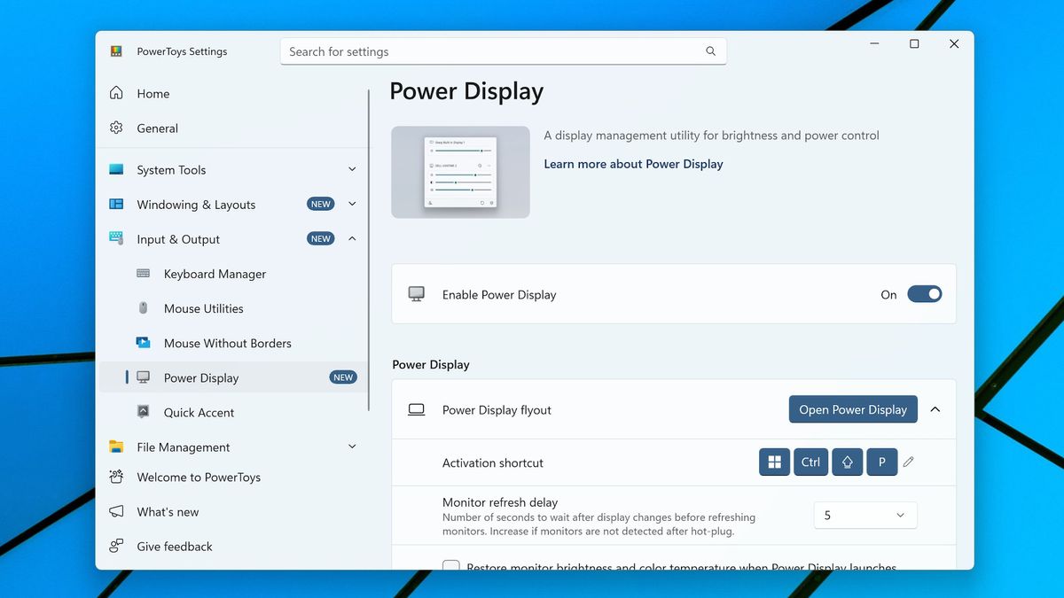The image size is (1064, 598).
Task: Click the Home house icon
Action: [116, 93]
